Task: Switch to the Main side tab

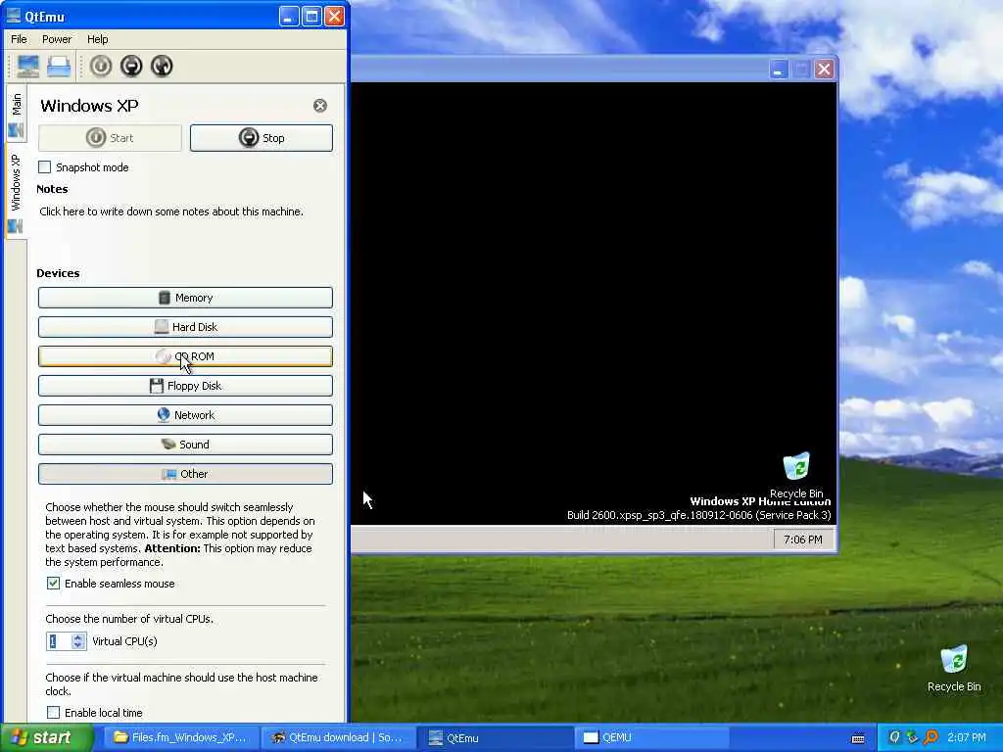Action: pyautogui.click(x=16, y=115)
